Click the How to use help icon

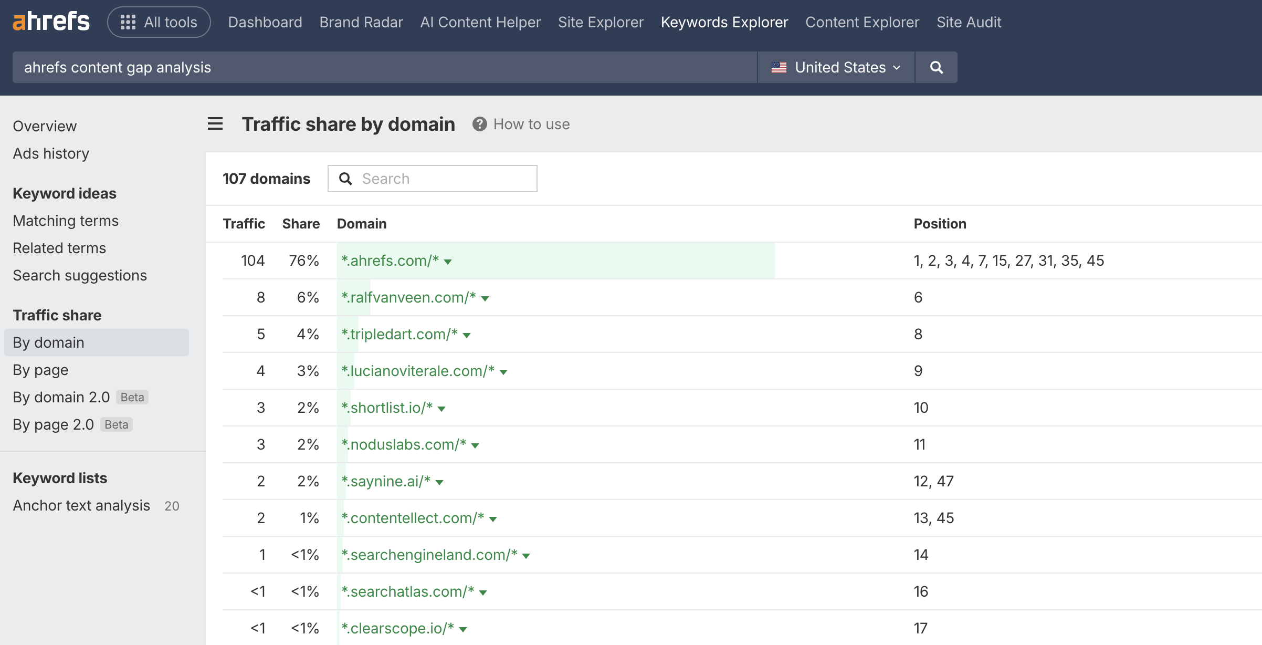(x=479, y=124)
